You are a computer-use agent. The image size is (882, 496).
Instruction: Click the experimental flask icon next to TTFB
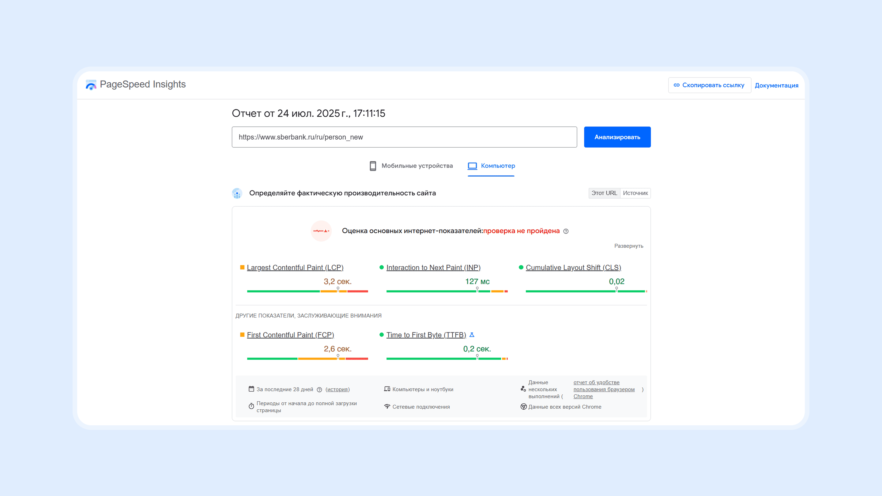pos(472,335)
